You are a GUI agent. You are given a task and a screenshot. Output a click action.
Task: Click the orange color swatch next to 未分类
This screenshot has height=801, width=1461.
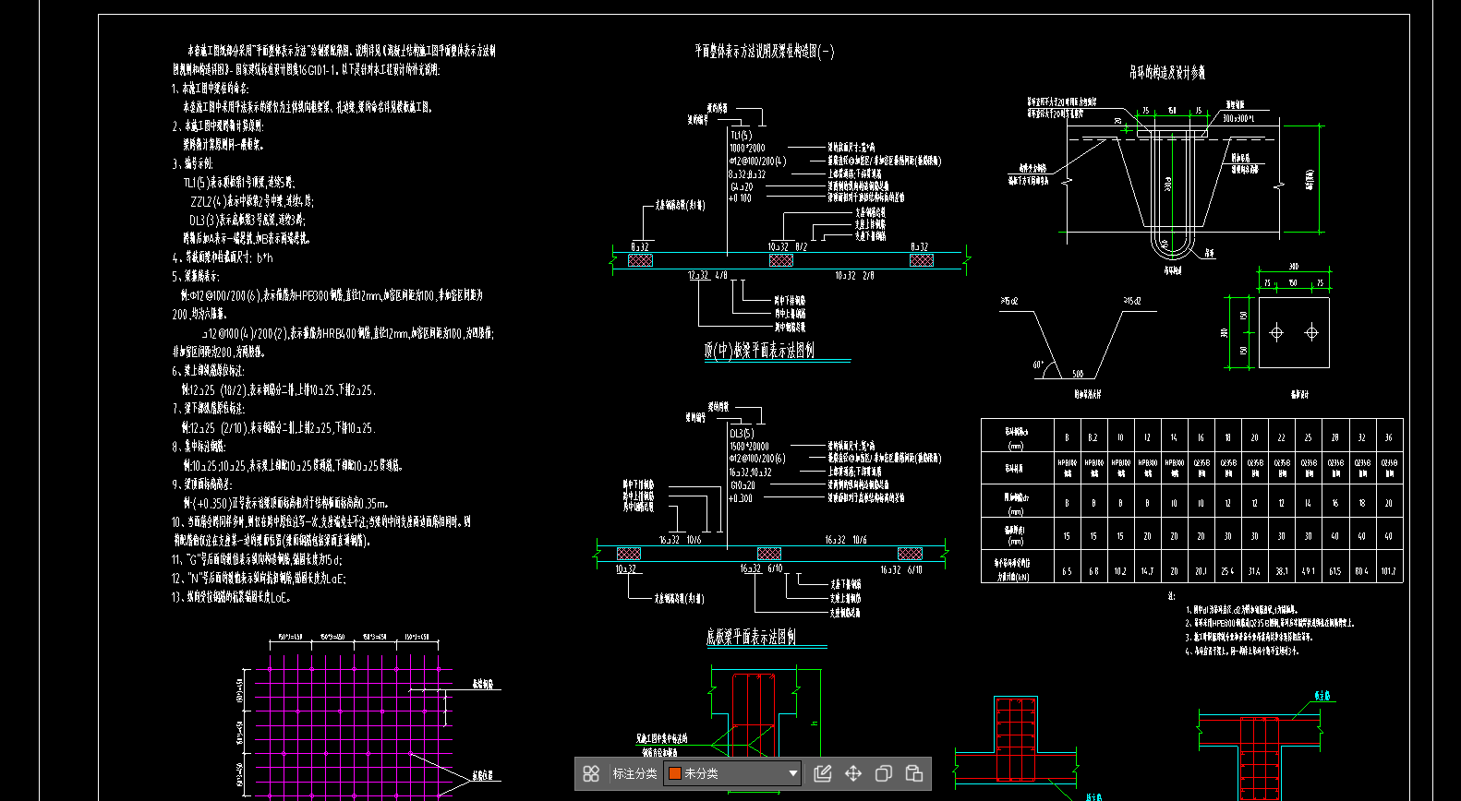[674, 773]
